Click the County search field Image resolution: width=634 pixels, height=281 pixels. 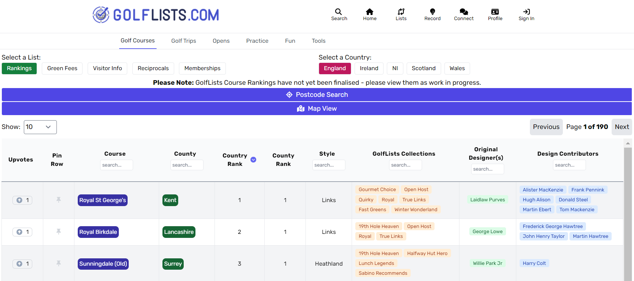pyautogui.click(x=187, y=165)
